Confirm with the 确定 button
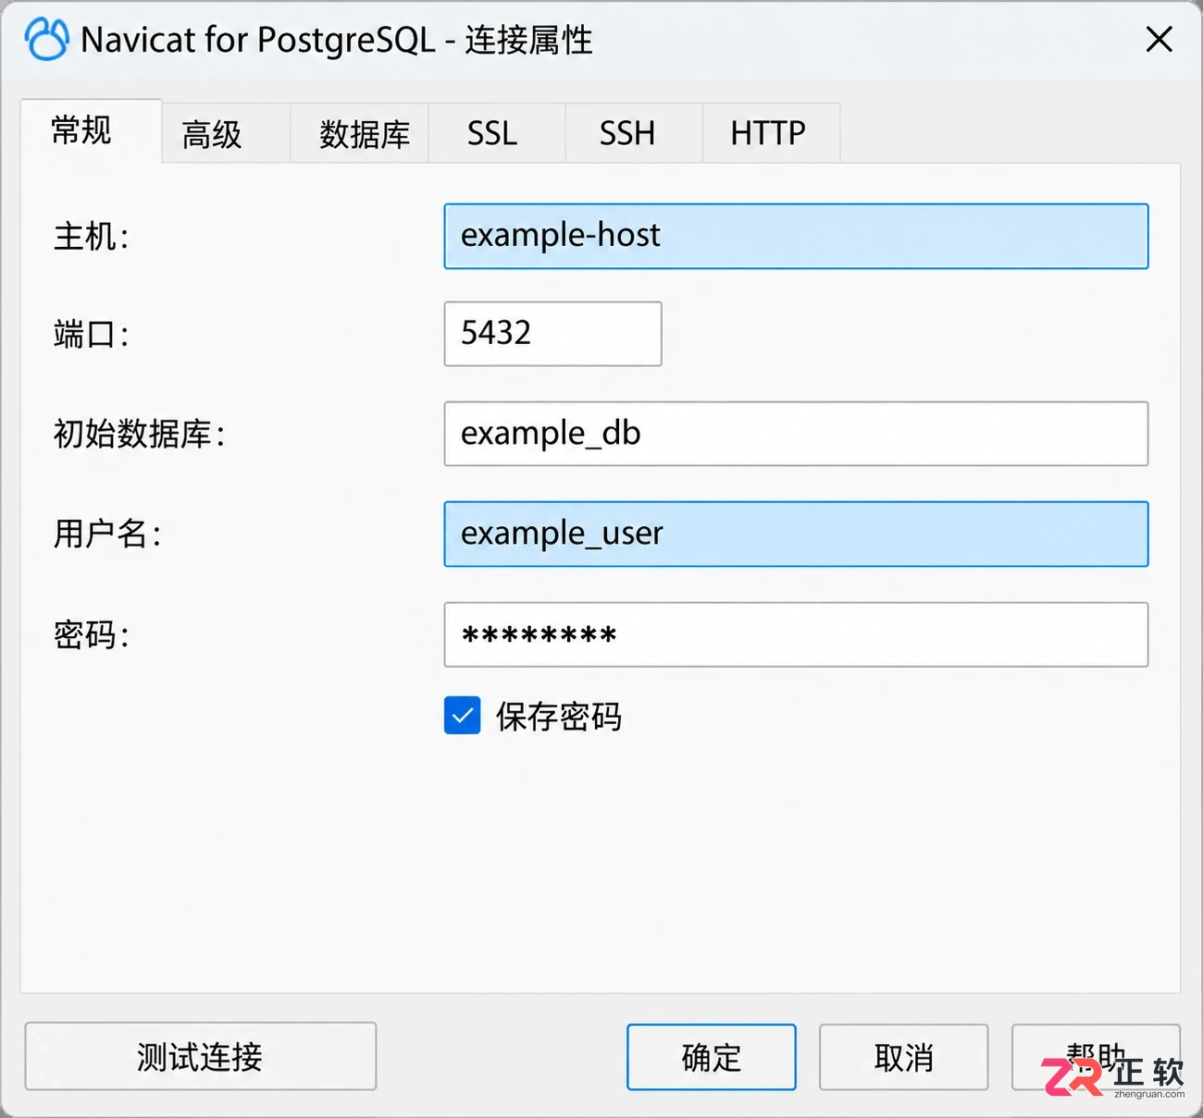Viewport: 1203px width, 1118px height. click(711, 1057)
